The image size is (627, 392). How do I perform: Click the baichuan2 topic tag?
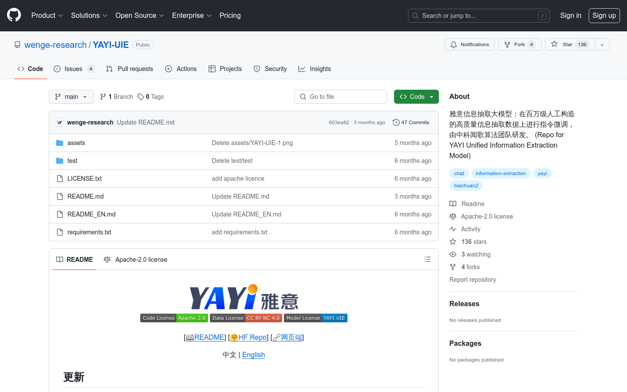click(466, 186)
